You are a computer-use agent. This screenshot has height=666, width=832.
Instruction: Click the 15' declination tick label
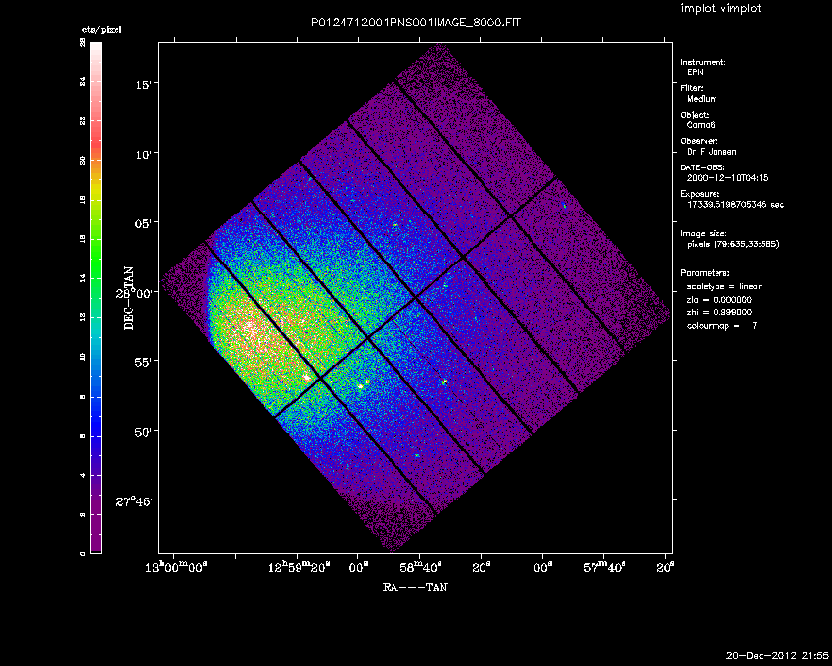[x=143, y=84]
